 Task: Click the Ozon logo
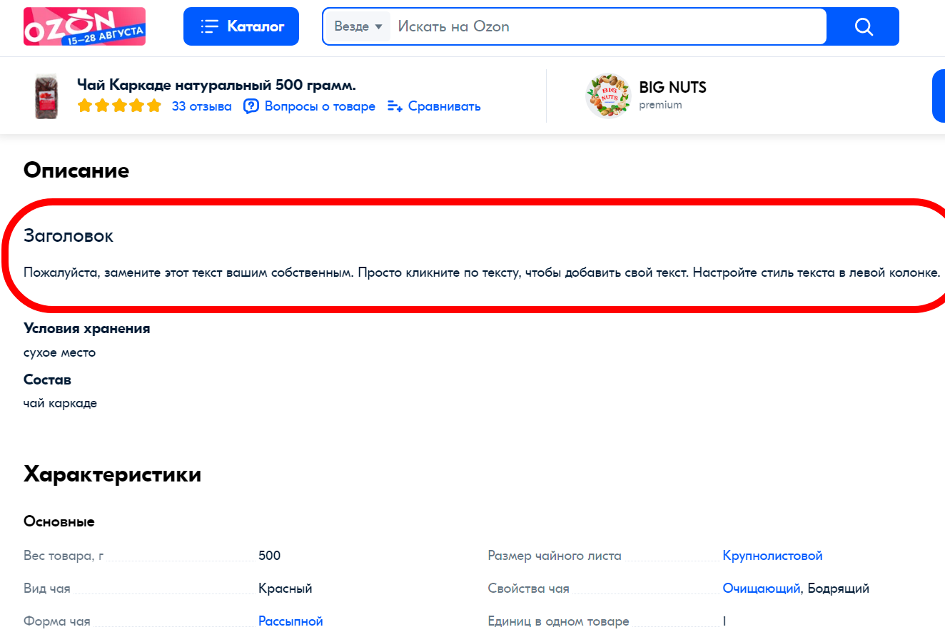84,26
